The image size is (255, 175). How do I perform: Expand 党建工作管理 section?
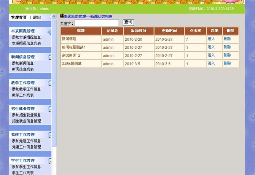point(23,135)
